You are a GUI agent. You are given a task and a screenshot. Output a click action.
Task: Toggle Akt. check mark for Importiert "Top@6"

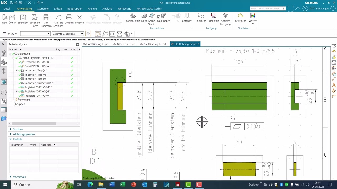tap(72, 75)
